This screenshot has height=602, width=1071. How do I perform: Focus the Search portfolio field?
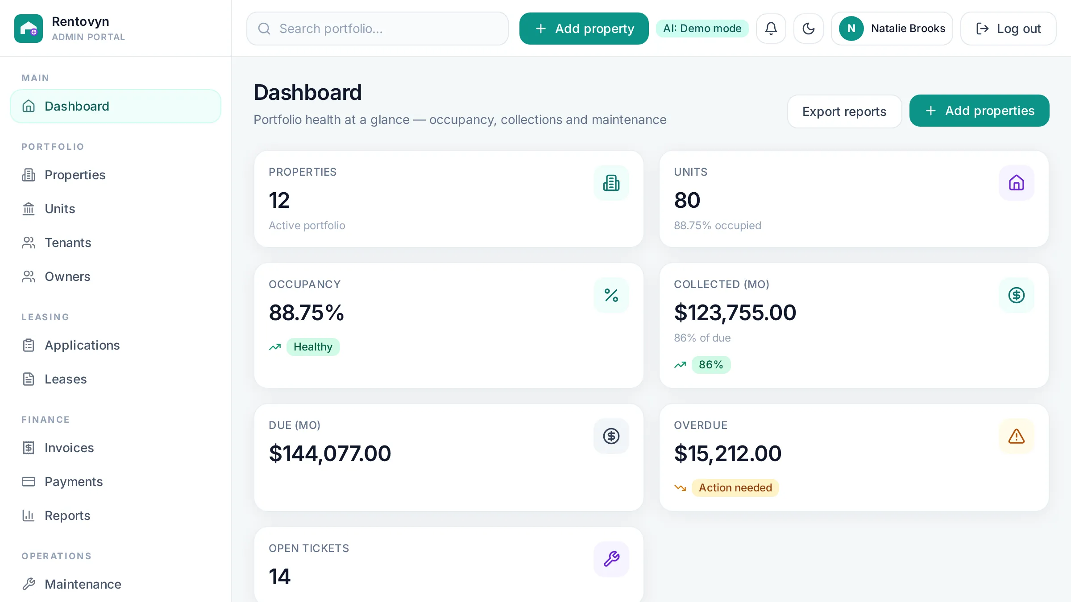pyautogui.click(x=377, y=29)
